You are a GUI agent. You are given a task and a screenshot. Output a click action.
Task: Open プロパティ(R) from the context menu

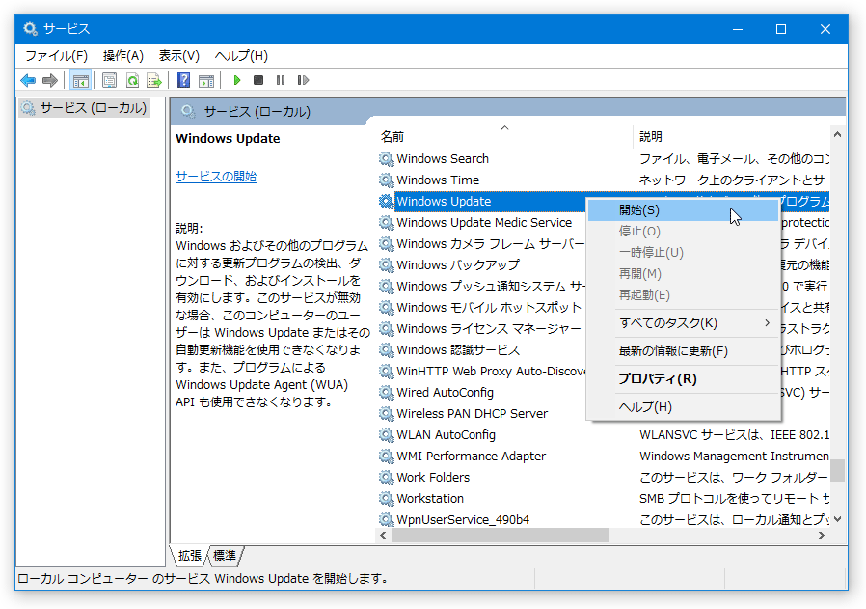click(683, 379)
